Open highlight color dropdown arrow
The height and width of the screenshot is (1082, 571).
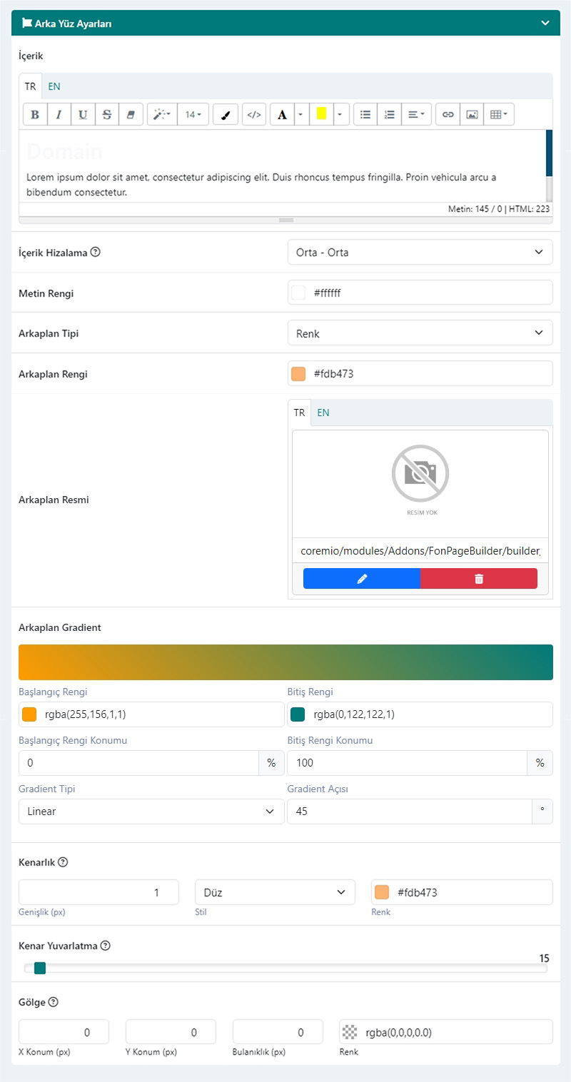[341, 114]
